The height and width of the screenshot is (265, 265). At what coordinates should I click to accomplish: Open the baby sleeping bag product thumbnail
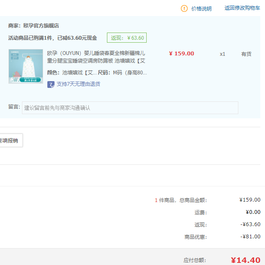point(26,66)
